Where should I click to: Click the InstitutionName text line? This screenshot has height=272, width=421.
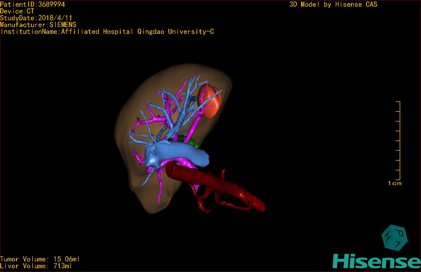click(x=107, y=32)
